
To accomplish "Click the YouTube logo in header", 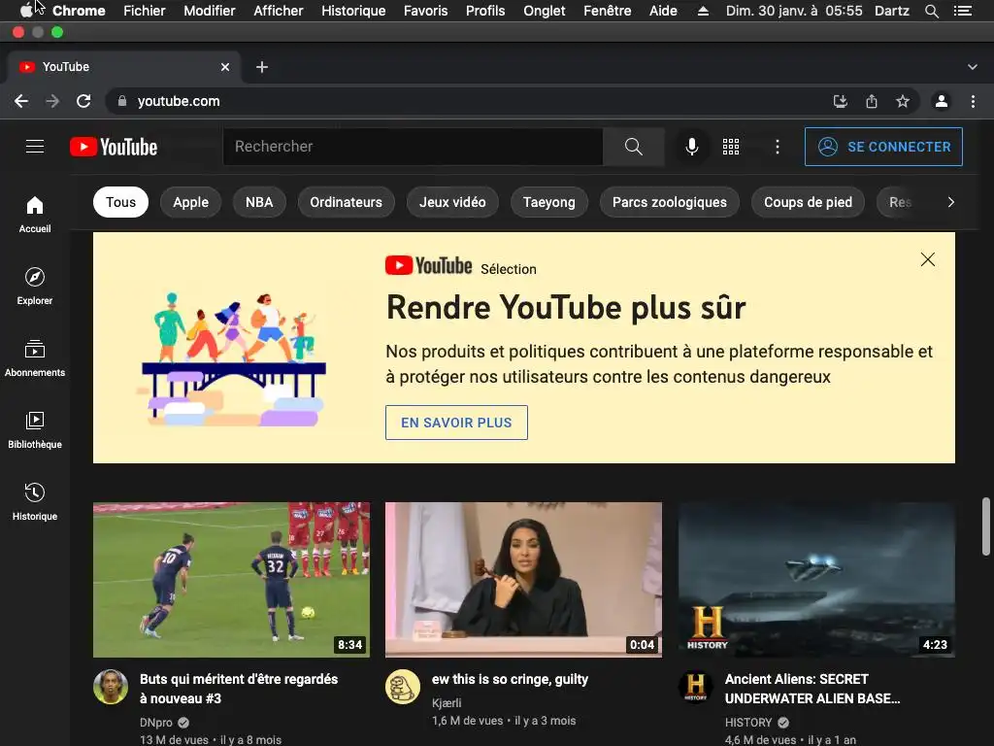I will [x=114, y=147].
